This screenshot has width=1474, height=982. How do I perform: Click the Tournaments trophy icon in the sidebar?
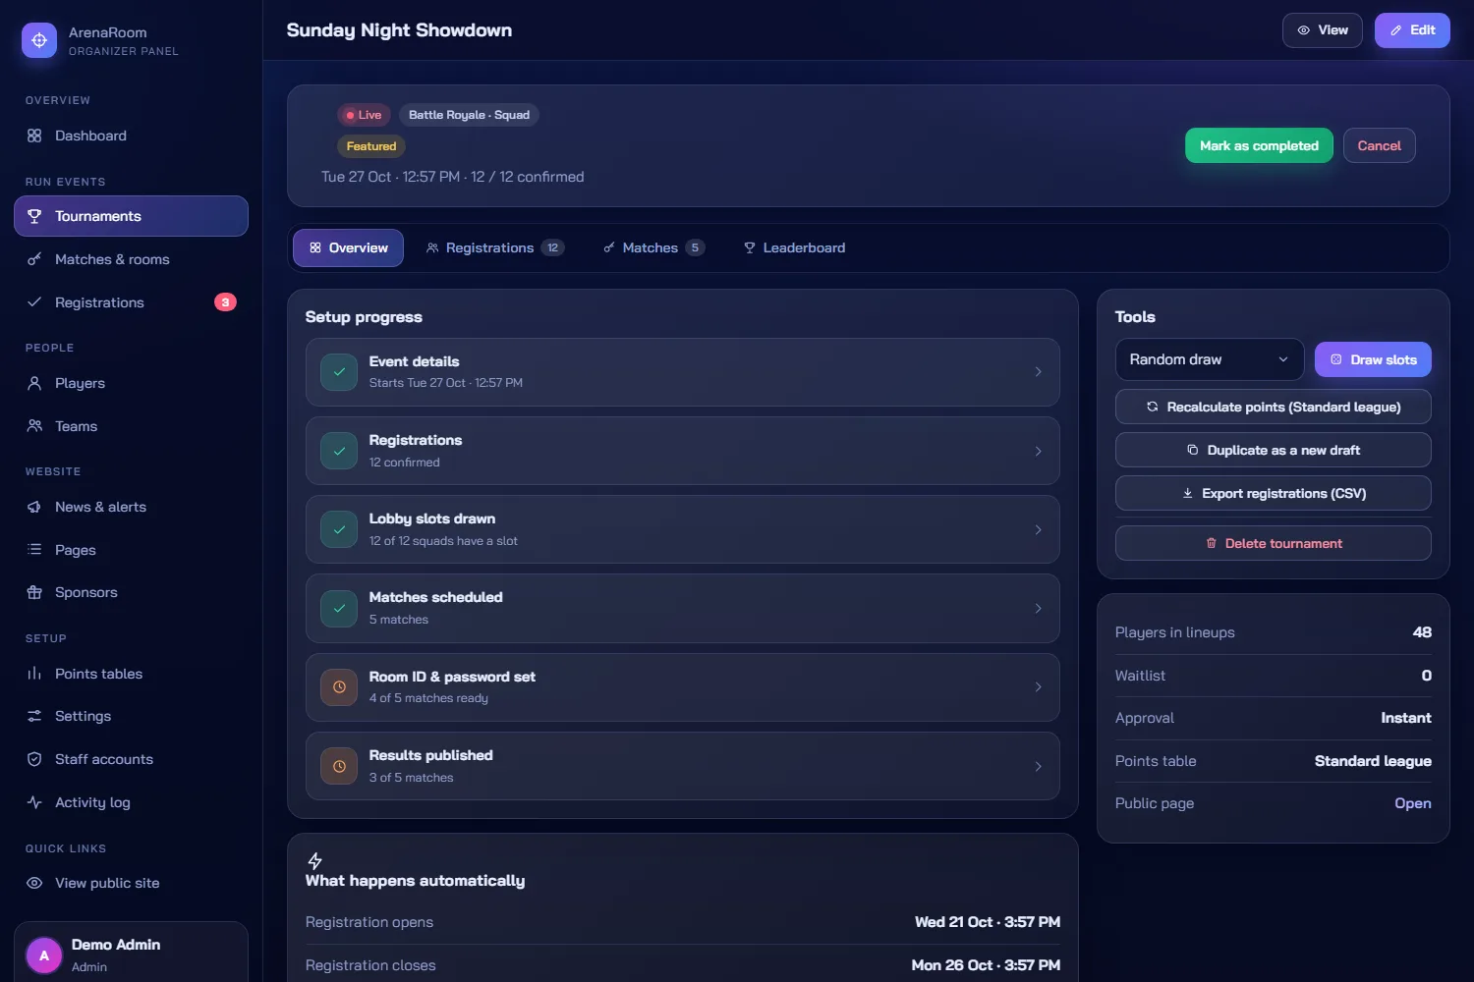tap(34, 216)
